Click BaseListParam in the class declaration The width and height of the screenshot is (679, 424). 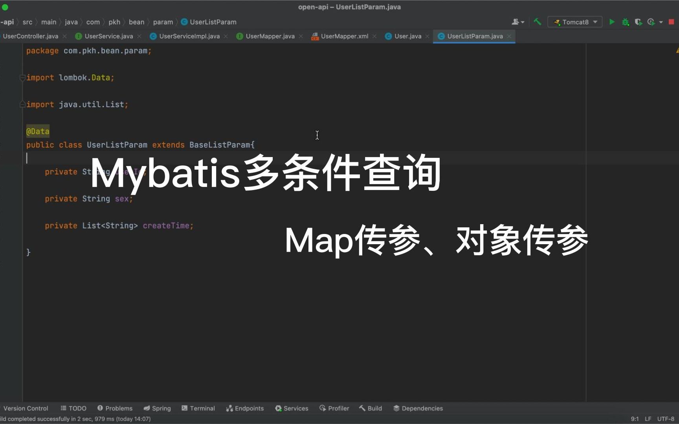coord(220,145)
